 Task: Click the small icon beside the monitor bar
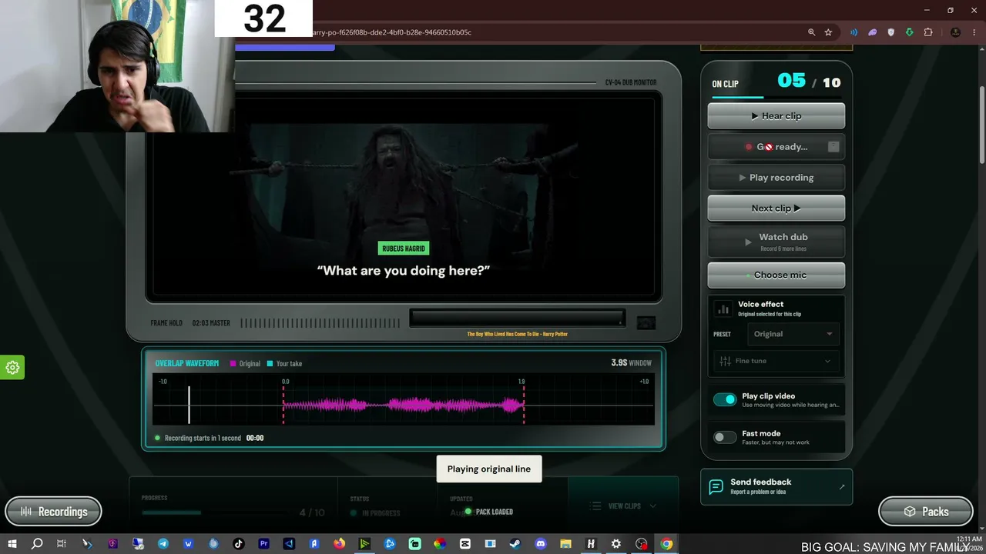tap(646, 322)
